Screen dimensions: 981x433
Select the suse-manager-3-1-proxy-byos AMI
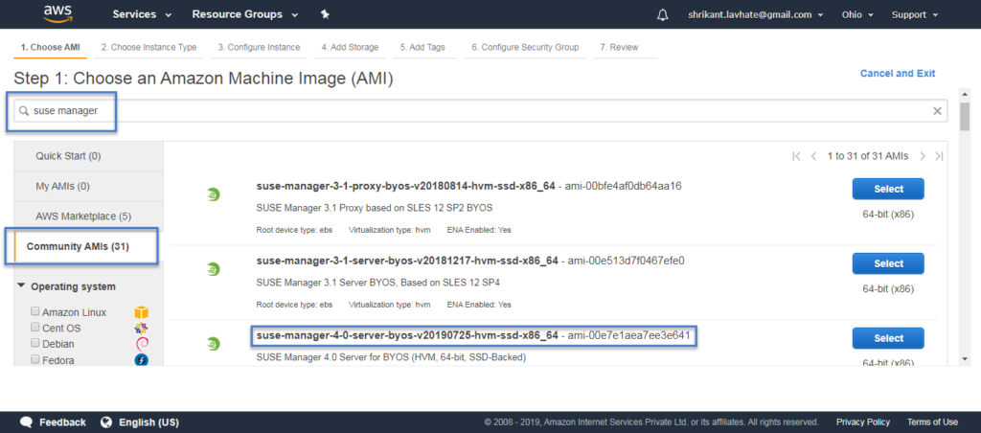[888, 189]
